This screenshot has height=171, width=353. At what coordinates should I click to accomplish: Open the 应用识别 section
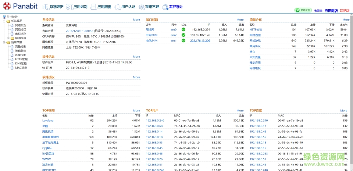77,7
